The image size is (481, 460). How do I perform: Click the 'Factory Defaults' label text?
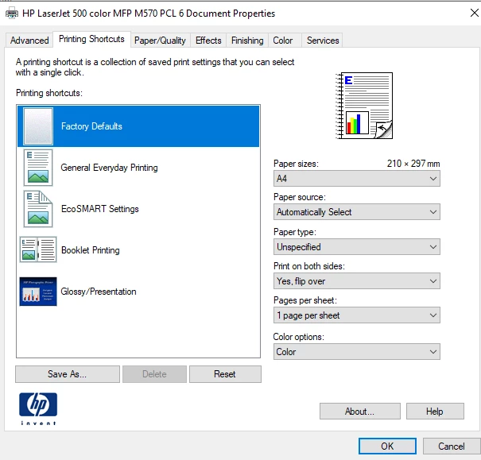click(91, 126)
